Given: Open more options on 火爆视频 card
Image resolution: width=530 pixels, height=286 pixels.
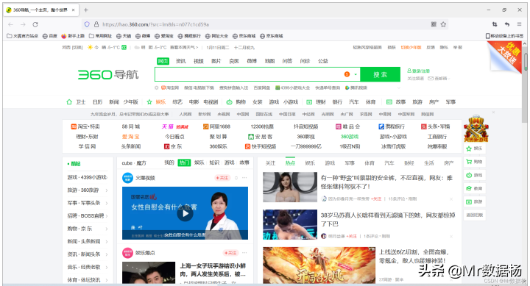Looking at the screenshot, I should [x=244, y=178].
